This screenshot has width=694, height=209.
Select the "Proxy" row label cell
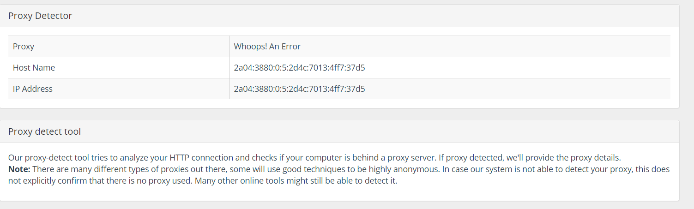(x=119, y=47)
